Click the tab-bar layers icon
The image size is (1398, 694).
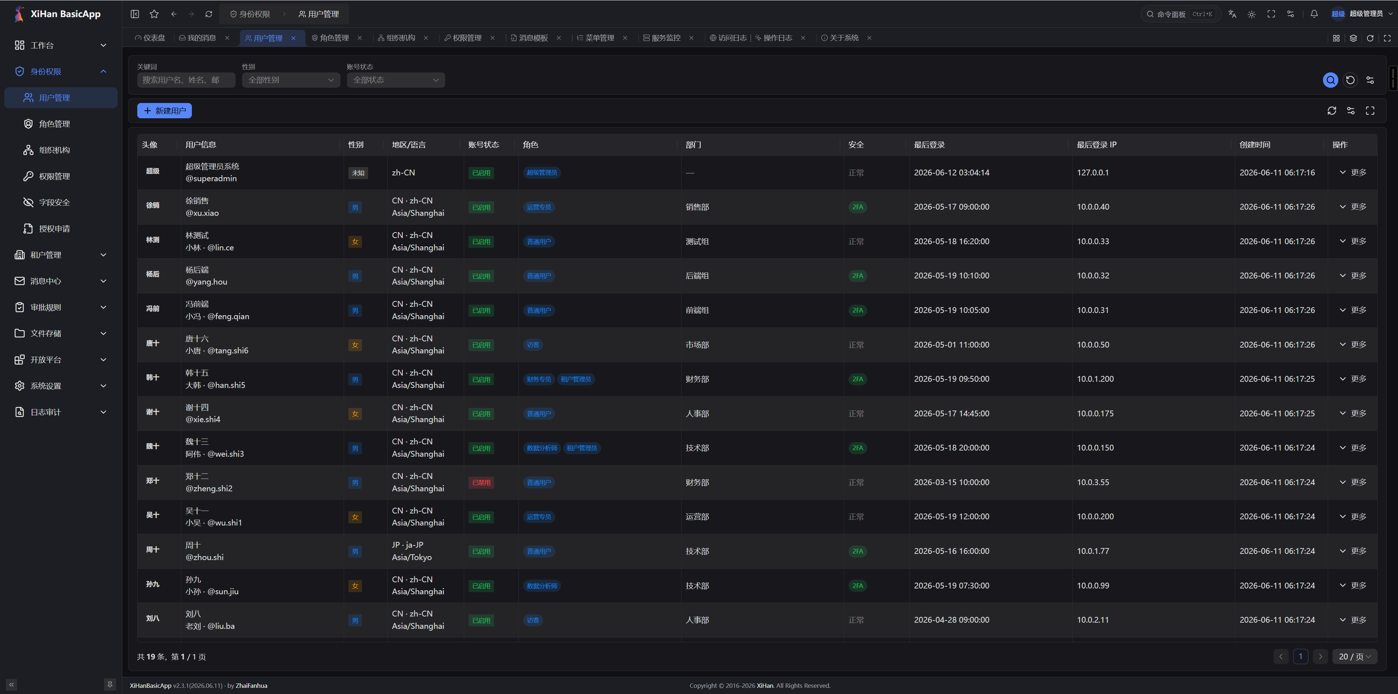[x=1354, y=38]
